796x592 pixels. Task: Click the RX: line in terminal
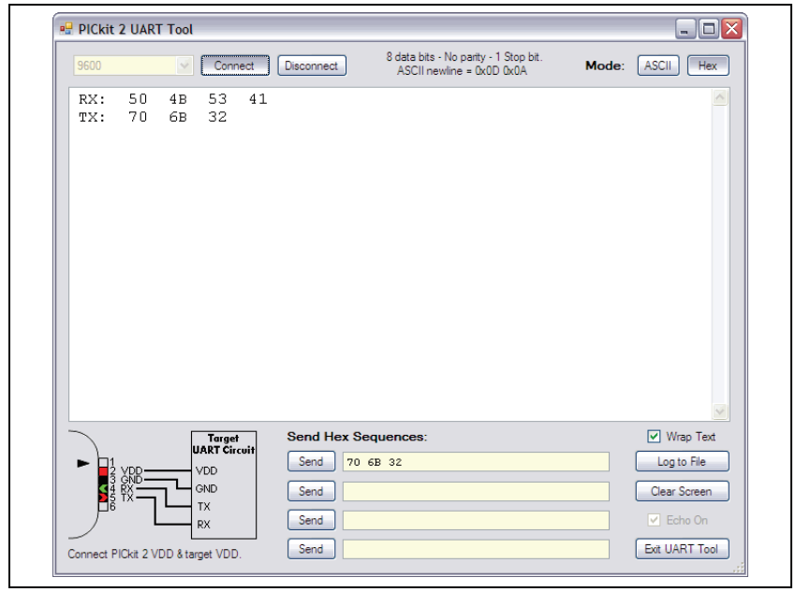172,99
